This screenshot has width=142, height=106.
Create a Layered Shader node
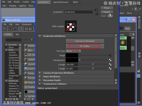point(29,64)
